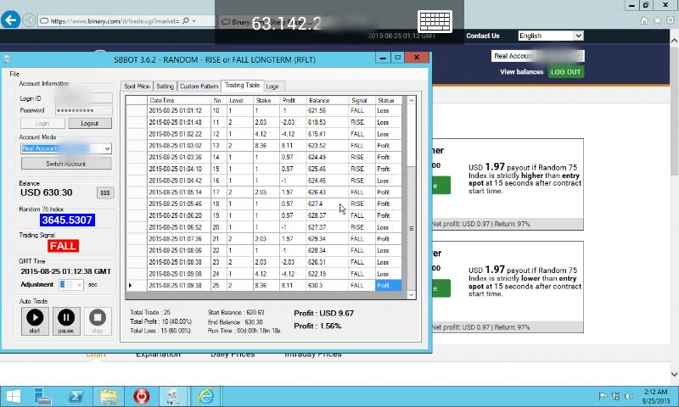Click the 3645.5307 Random 75 Index value
Screen dimensions: 679x407
click(x=67, y=220)
